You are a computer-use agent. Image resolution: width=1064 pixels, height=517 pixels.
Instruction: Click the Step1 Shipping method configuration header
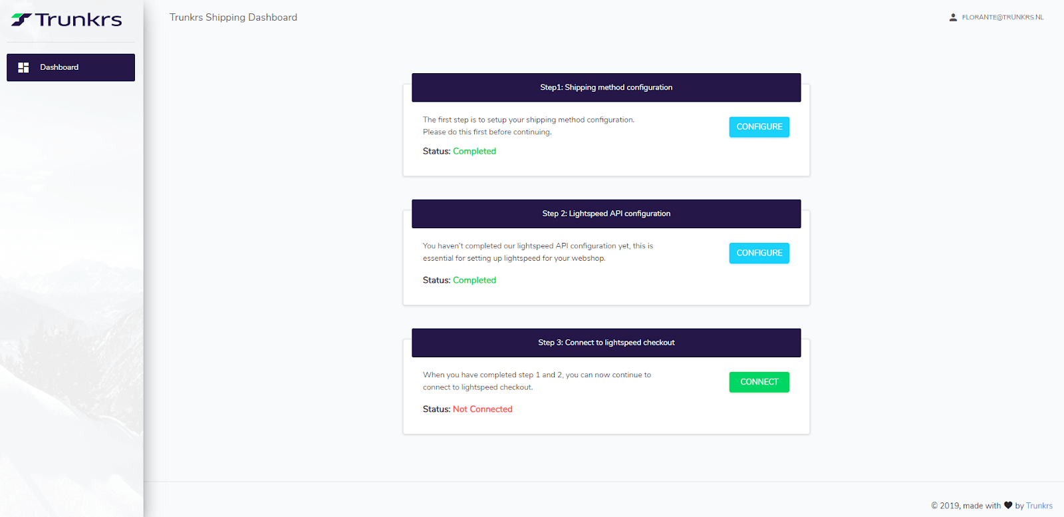606,87
